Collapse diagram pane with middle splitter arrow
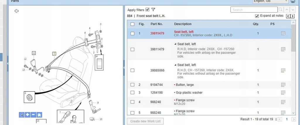Screen dimensions: 300x125 pyautogui.click(x=124, y=68)
